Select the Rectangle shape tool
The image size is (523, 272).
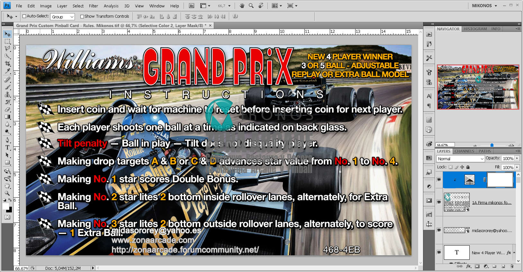click(x=7, y=162)
